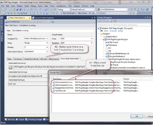Click the Undo arrow in main toolbar
The image size is (153, 125).
(x=35, y=9)
